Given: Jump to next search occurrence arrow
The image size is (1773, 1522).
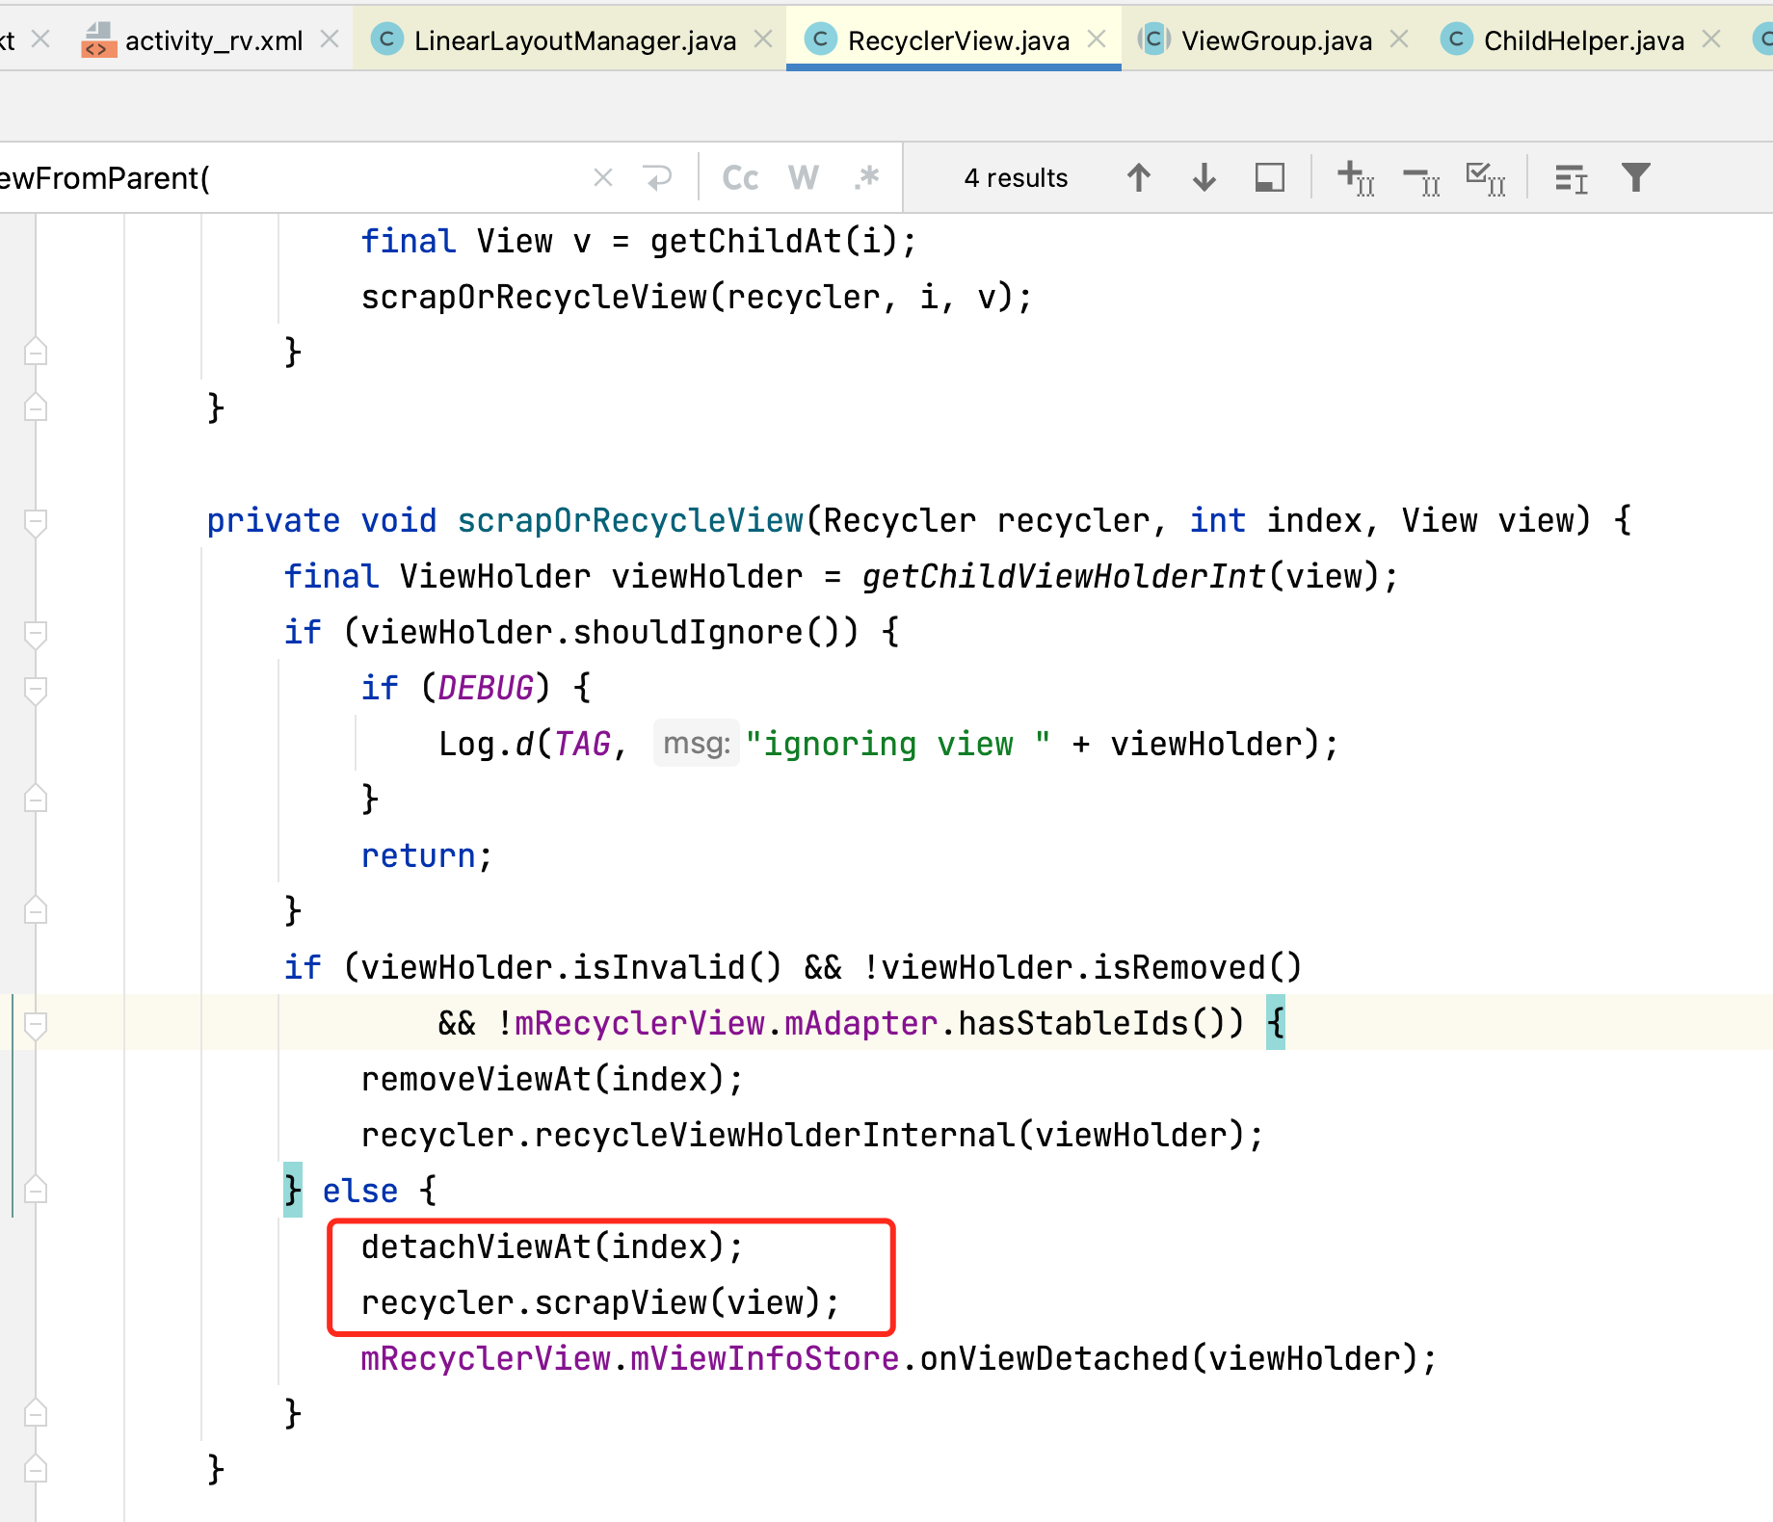Looking at the screenshot, I should click(1204, 178).
